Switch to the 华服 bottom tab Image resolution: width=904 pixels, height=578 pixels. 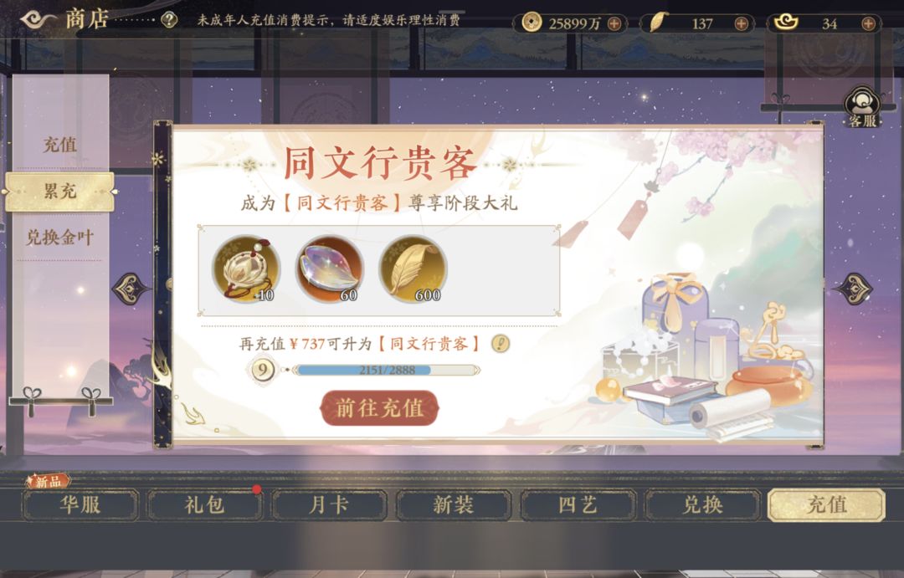[80, 505]
